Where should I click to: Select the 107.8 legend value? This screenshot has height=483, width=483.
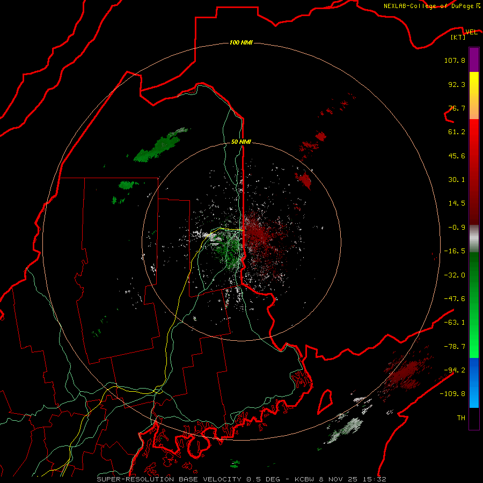[x=455, y=60]
